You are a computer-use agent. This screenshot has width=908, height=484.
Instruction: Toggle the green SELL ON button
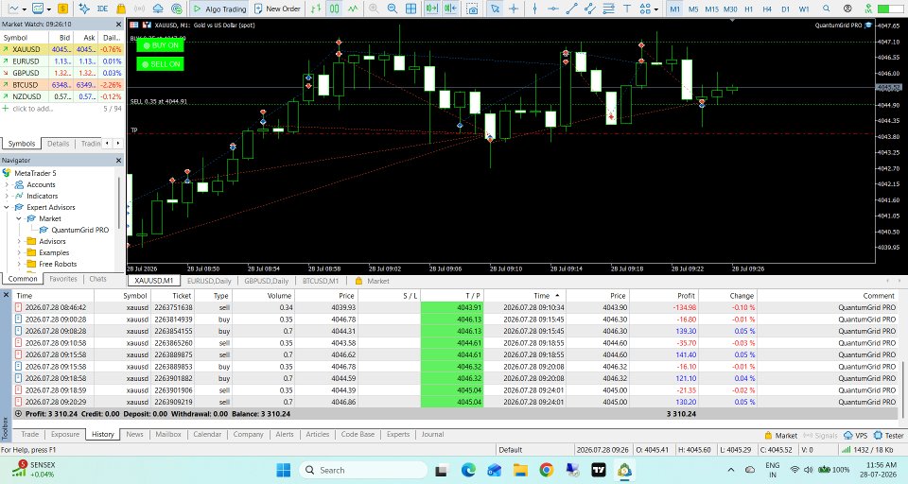click(161, 63)
